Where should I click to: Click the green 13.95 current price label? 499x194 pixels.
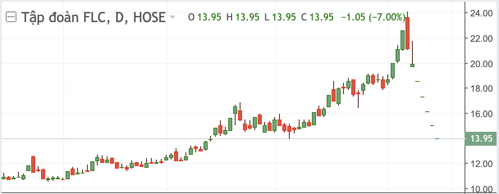click(x=481, y=139)
